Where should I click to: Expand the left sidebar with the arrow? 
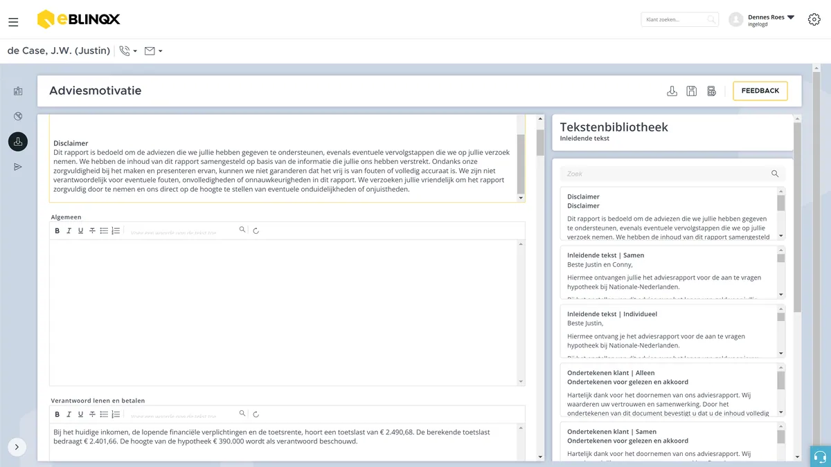[17, 447]
